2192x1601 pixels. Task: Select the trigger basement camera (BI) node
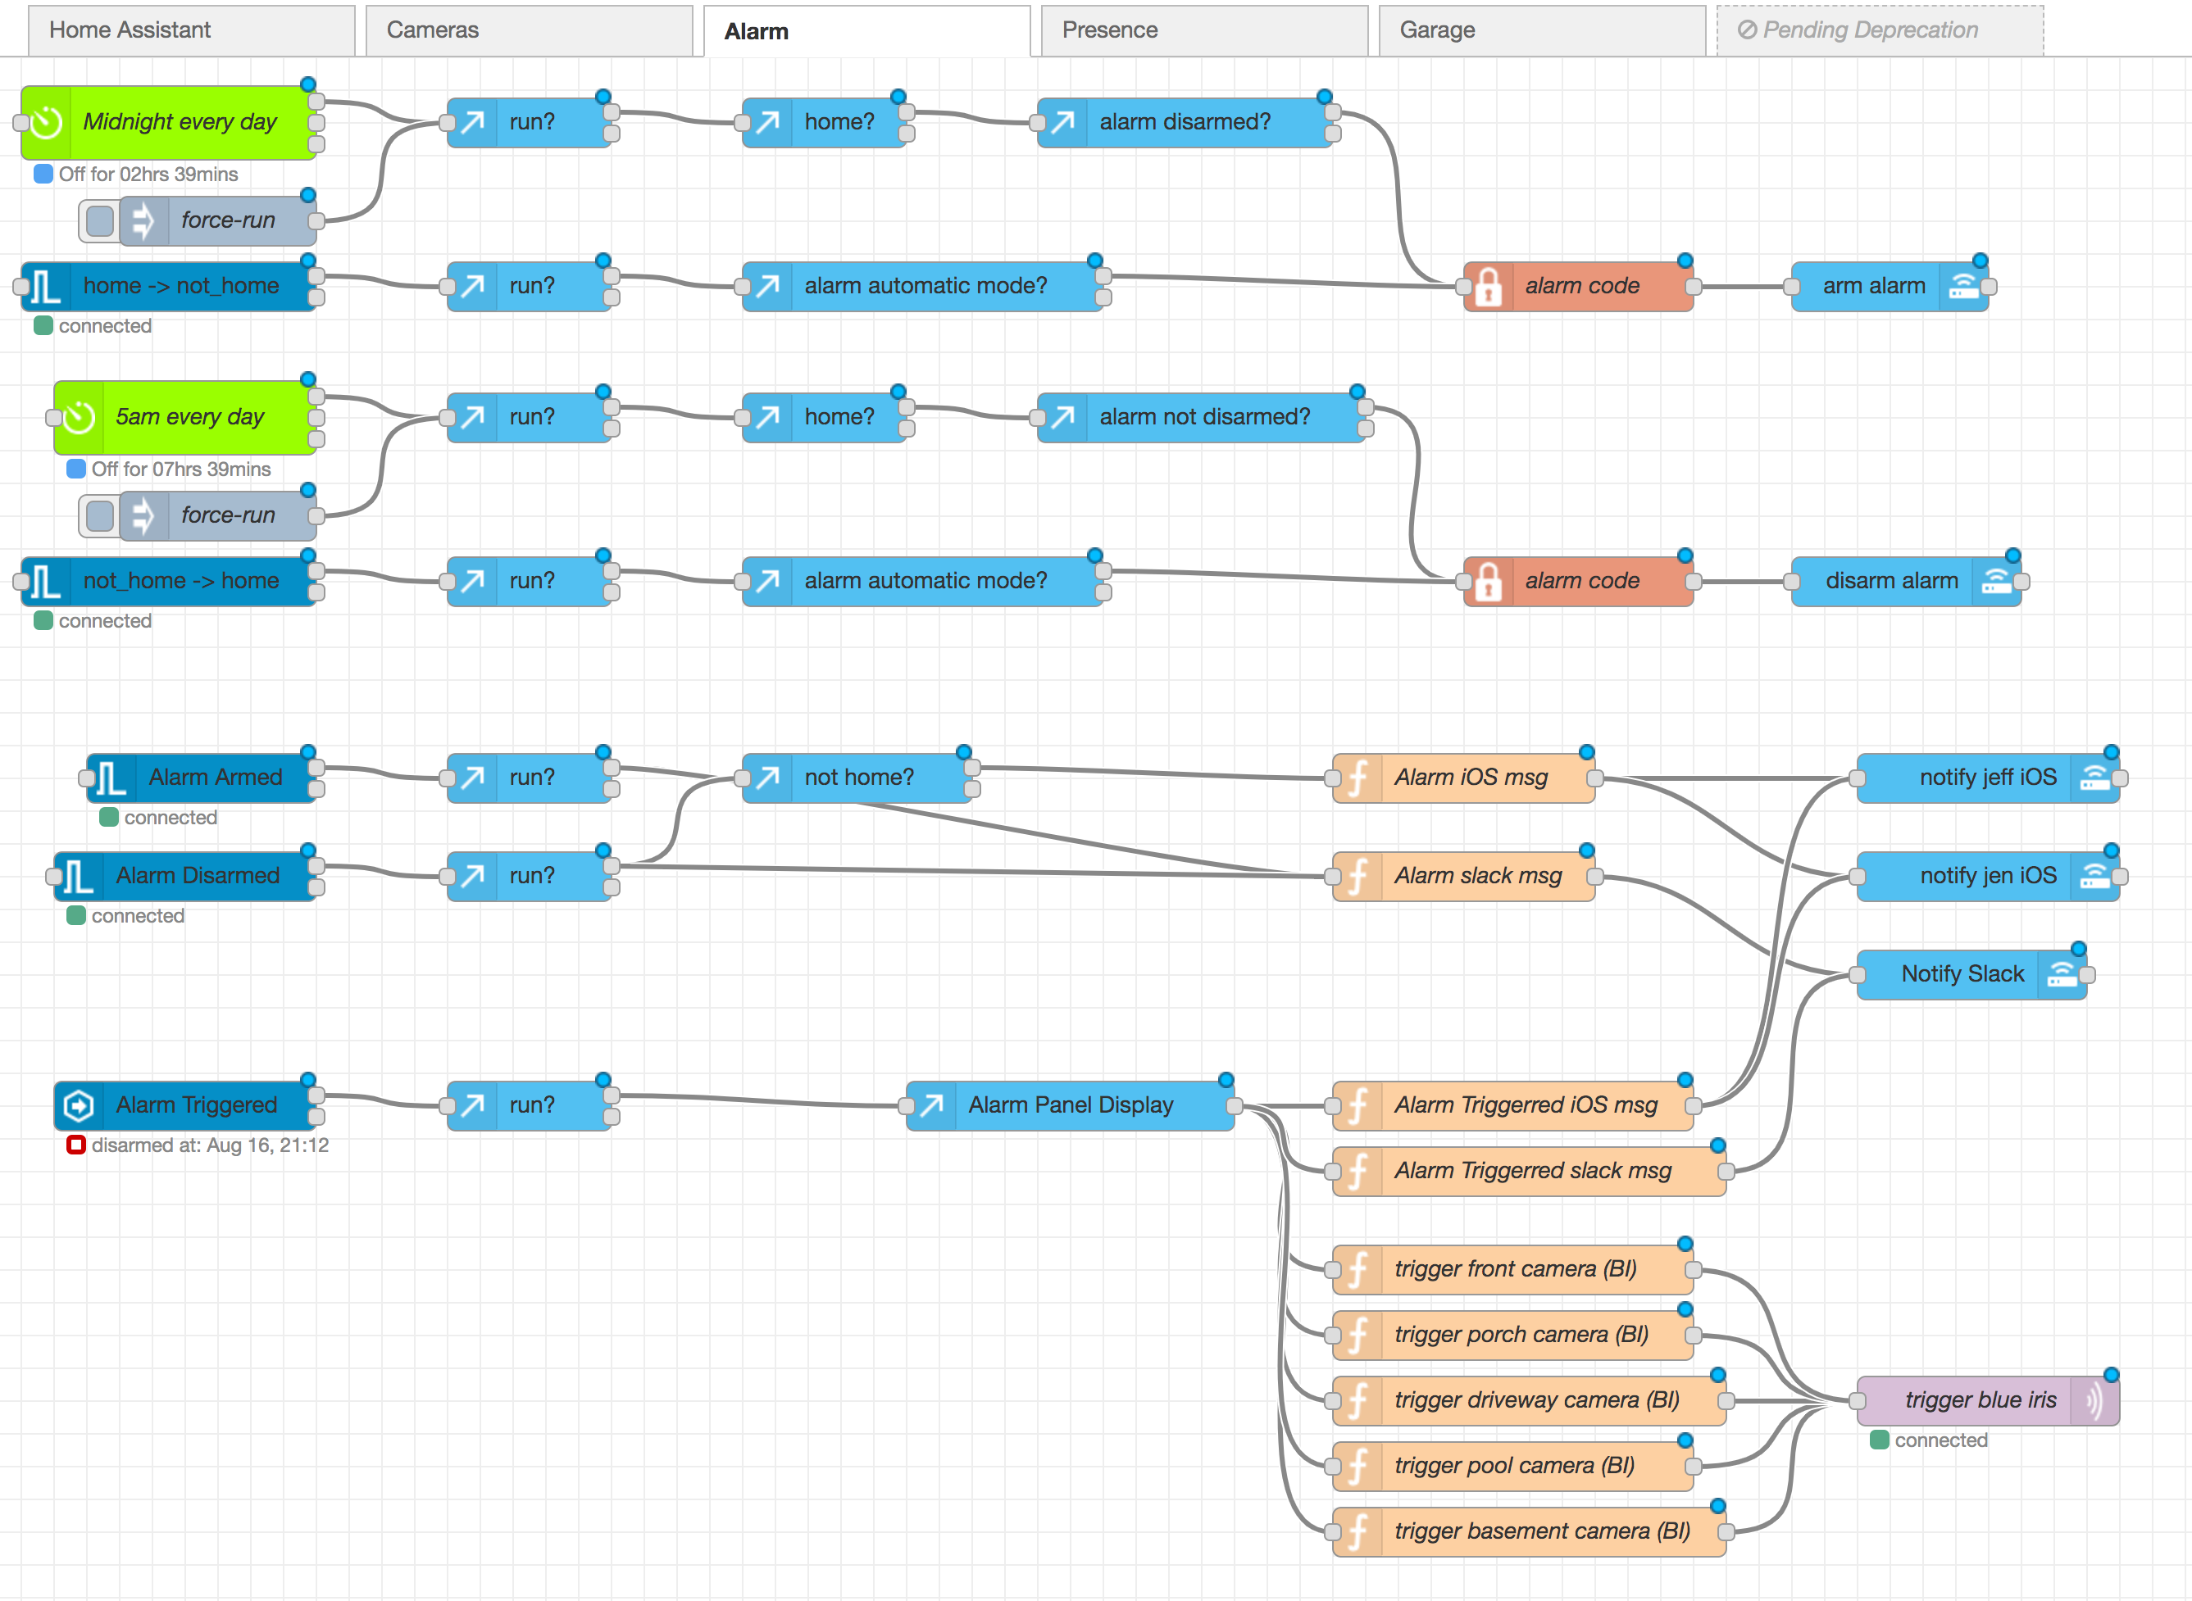(1529, 1532)
